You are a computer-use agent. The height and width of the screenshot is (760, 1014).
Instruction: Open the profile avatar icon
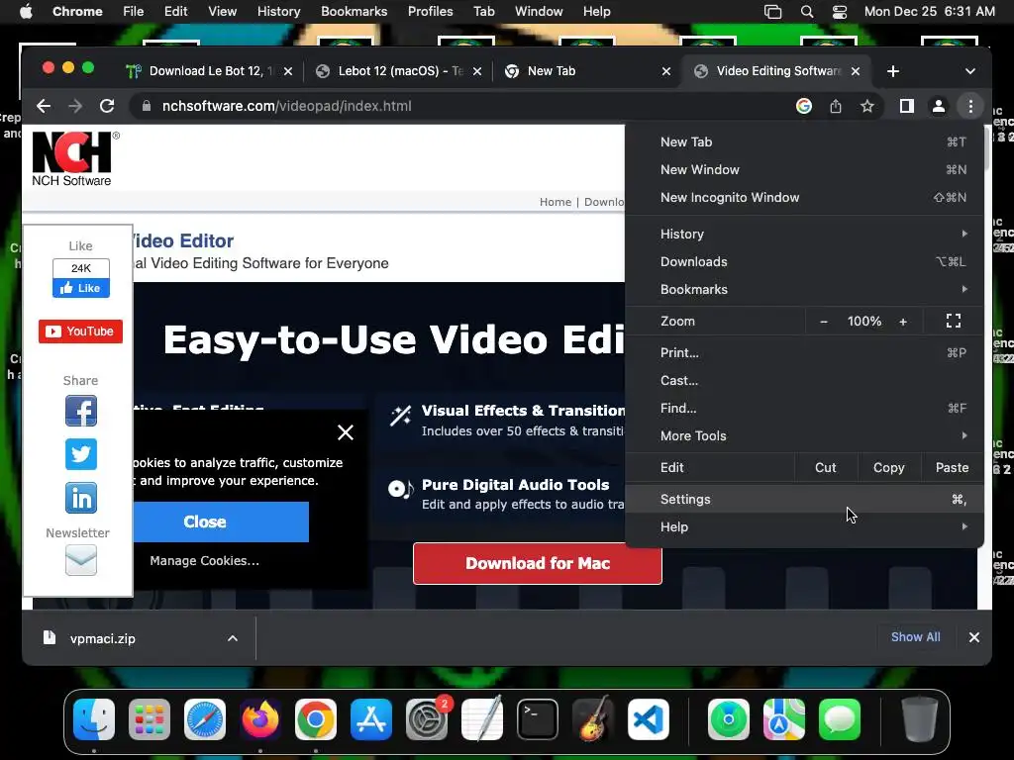tap(939, 106)
